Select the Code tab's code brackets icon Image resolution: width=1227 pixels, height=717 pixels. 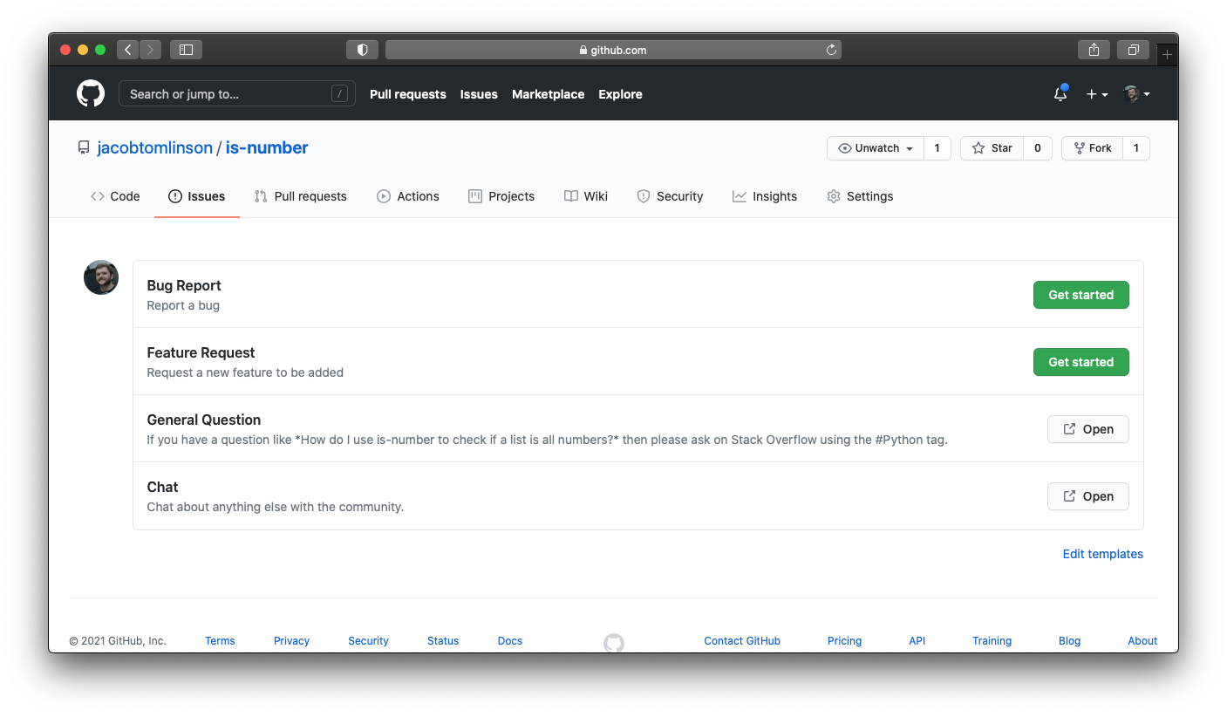tap(99, 196)
